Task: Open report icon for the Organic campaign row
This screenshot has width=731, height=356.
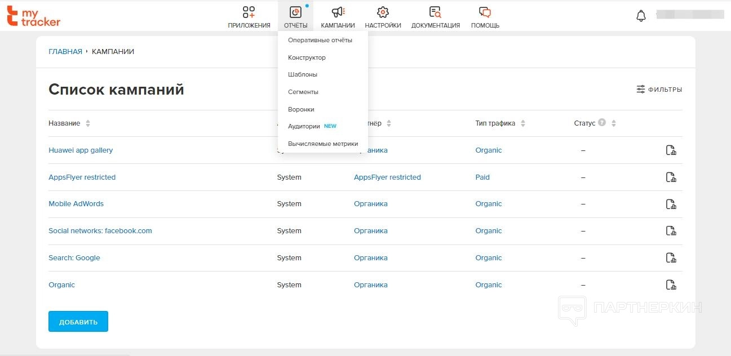Action: 671,284
